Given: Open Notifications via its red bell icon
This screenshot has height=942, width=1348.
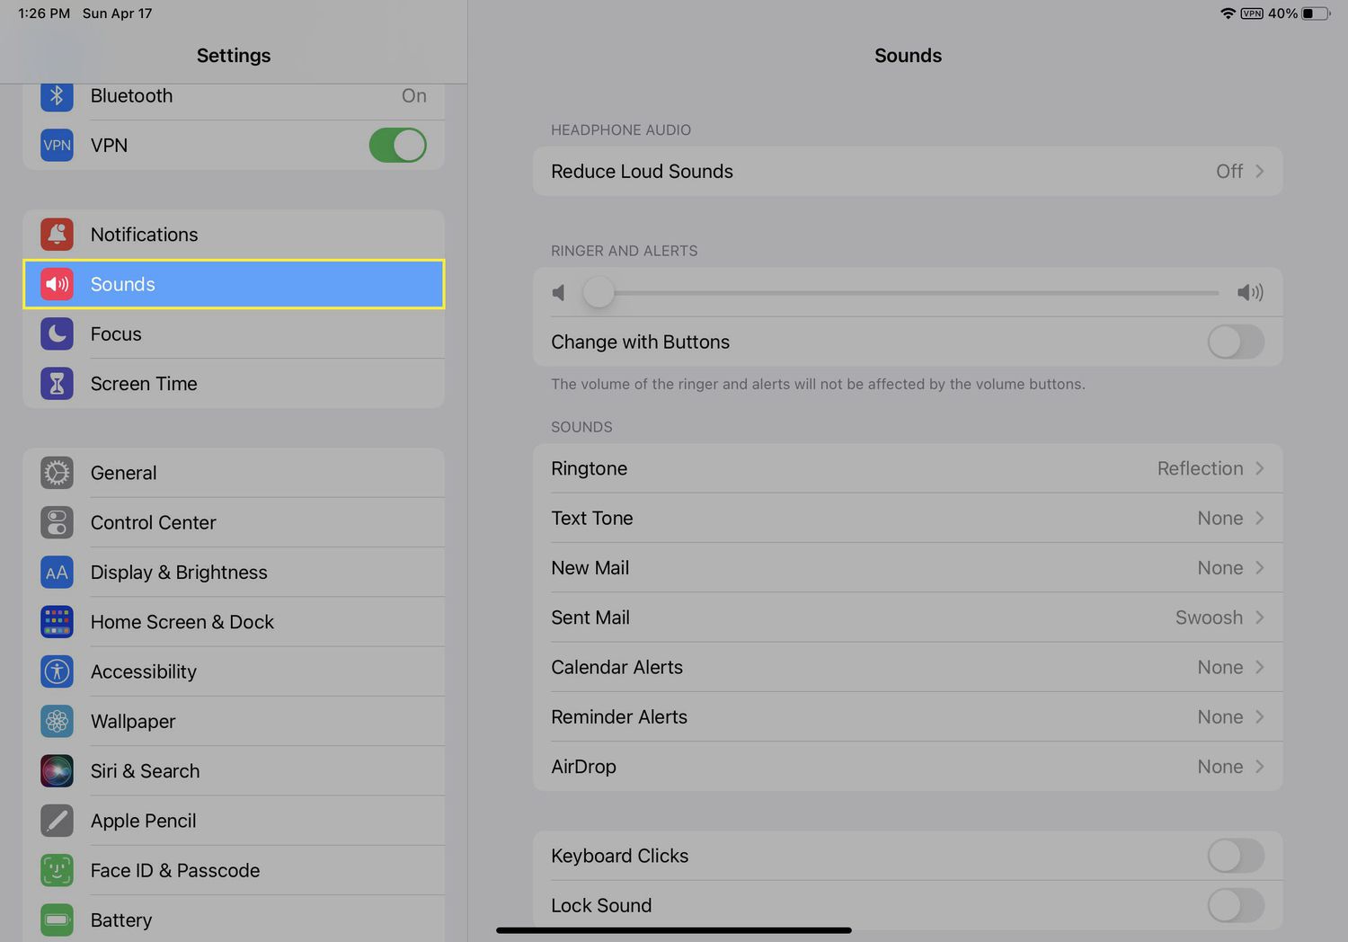Looking at the screenshot, I should (x=57, y=235).
